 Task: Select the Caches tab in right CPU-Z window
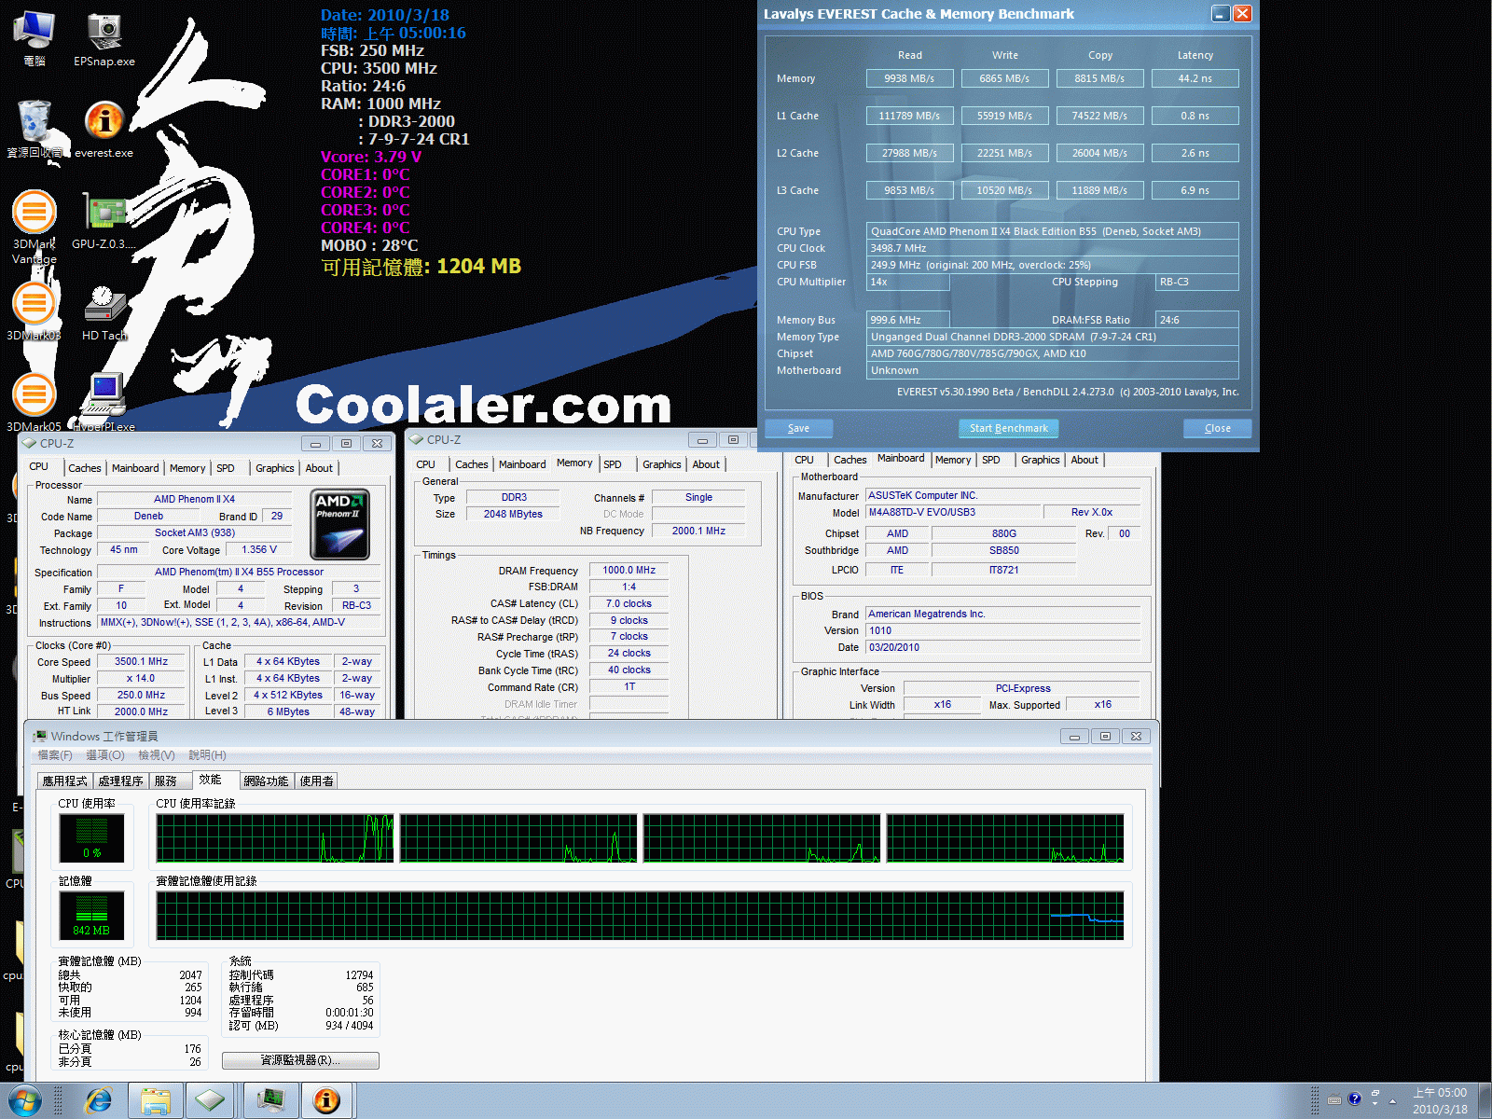[x=850, y=460]
